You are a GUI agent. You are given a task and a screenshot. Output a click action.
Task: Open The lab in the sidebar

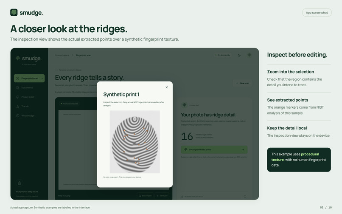click(25, 106)
